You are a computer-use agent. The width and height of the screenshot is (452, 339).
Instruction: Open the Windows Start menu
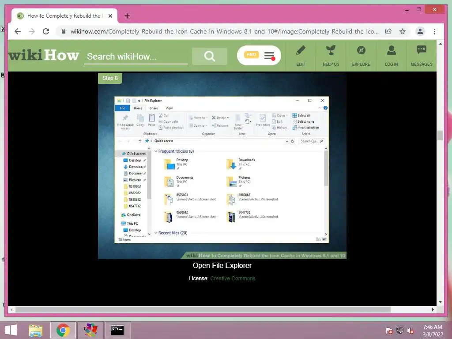click(11, 330)
